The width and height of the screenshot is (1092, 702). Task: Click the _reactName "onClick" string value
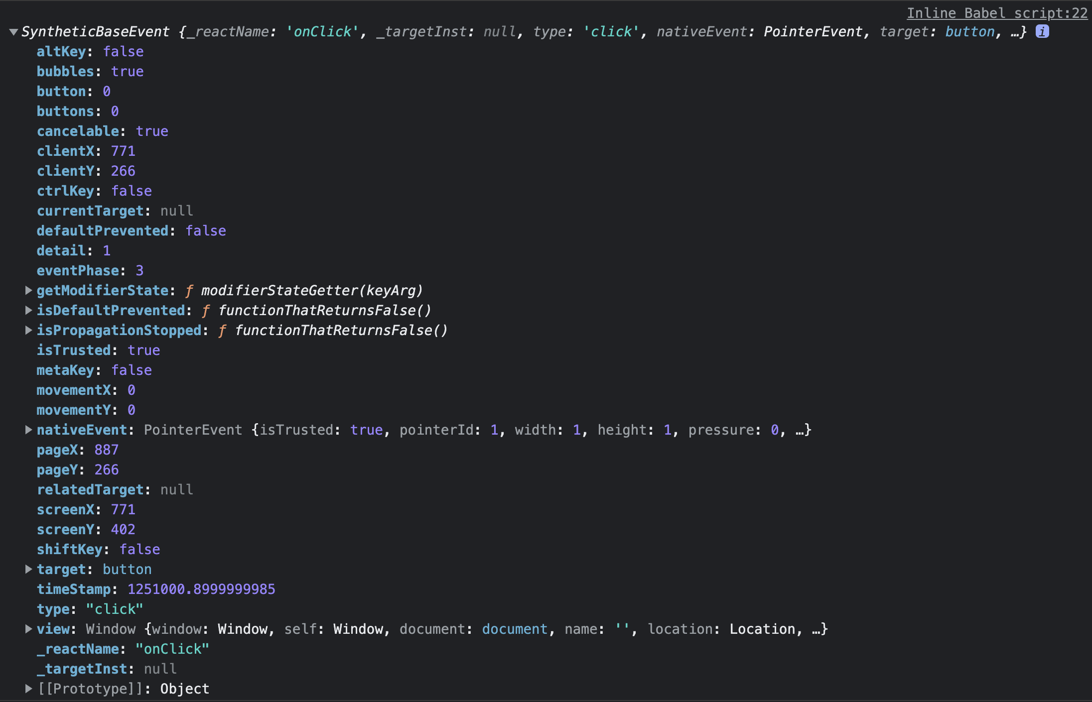coord(172,649)
